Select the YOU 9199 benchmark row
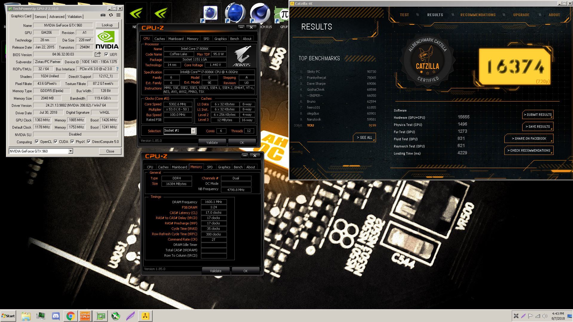 pyautogui.click(x=335, y=125)
